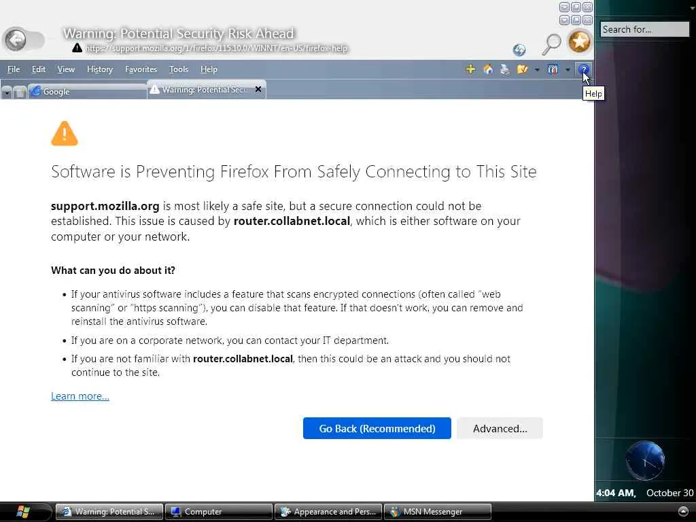
Task: Open the library columns toolbar icon
Action: tap(553, 69)
